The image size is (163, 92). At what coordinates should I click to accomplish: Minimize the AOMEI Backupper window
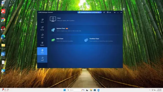tap(118, 13)
